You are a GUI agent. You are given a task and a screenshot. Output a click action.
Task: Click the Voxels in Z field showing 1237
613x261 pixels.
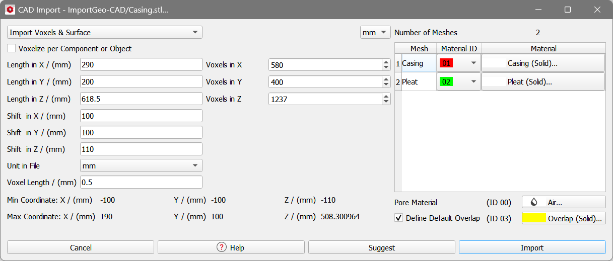pos(325,99)
